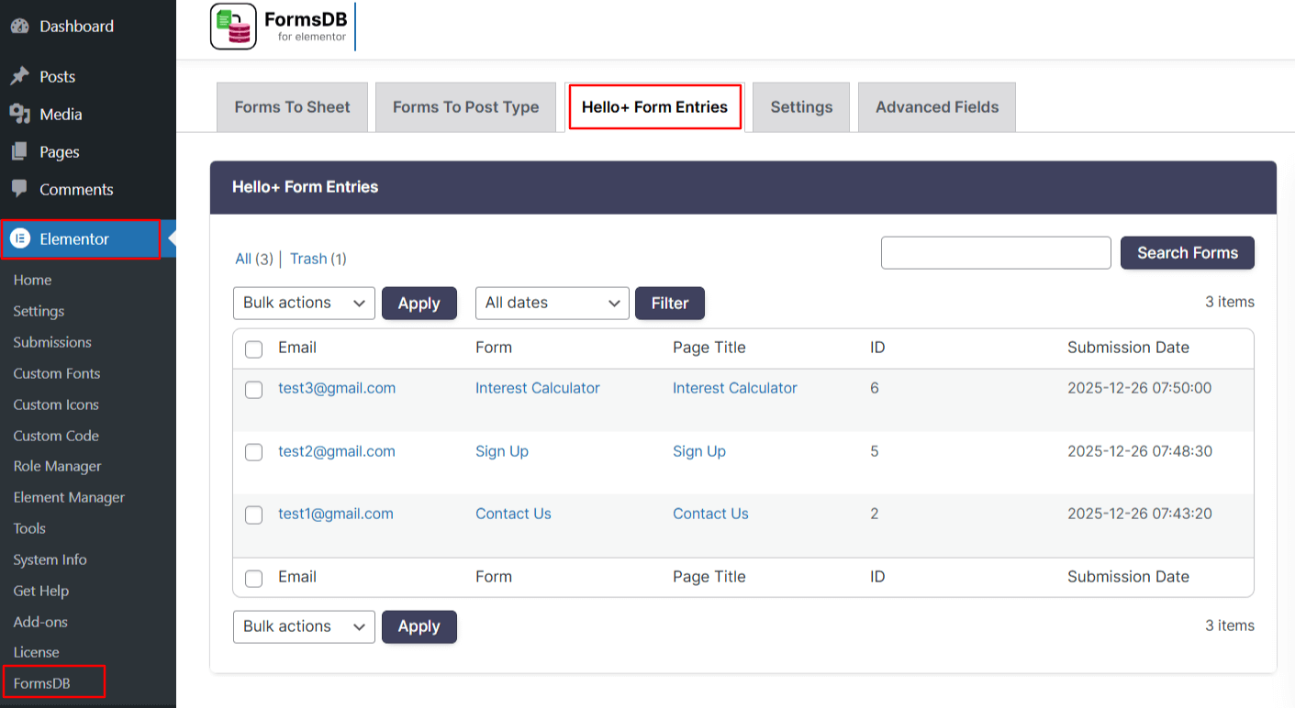Check the test2@gmail.com entry checkbox

tap(254, 452)
